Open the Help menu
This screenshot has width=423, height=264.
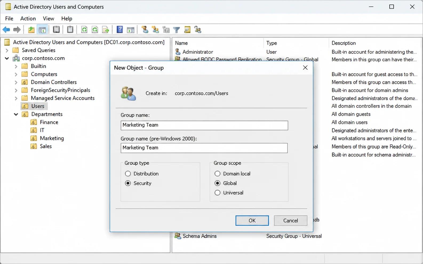pos(67,18)
